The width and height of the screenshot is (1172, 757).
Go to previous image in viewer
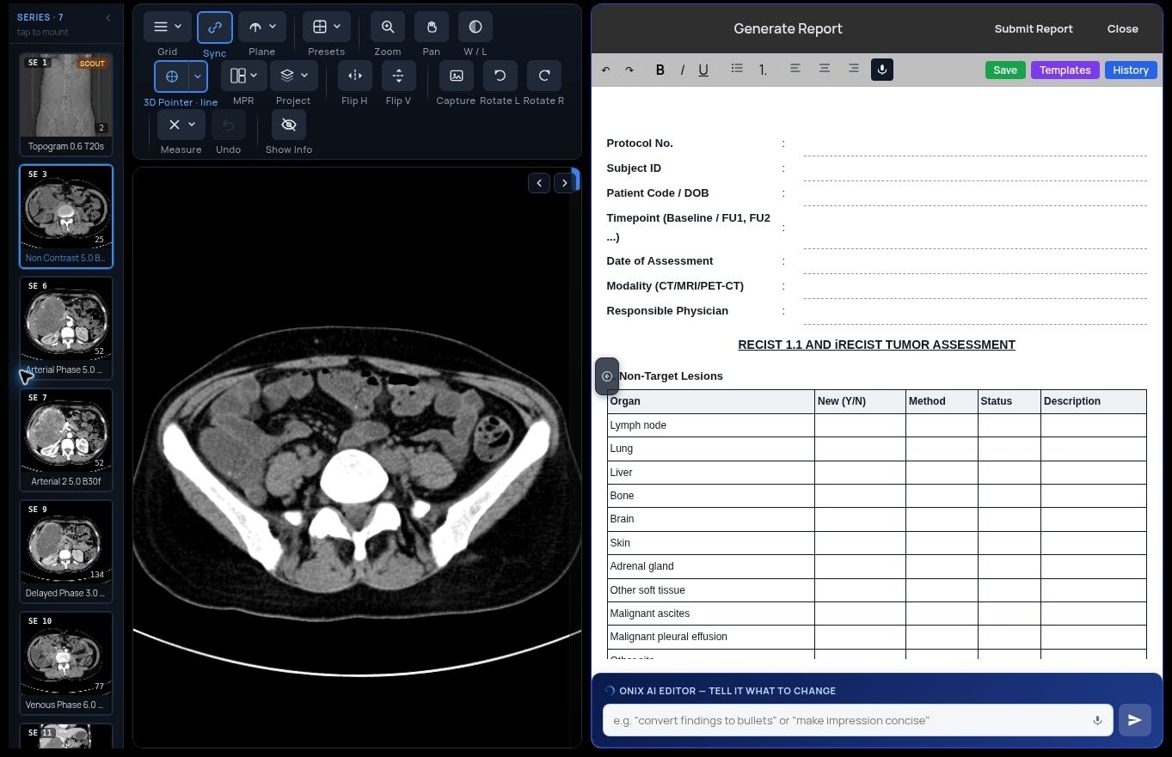(x=539, y=182)
